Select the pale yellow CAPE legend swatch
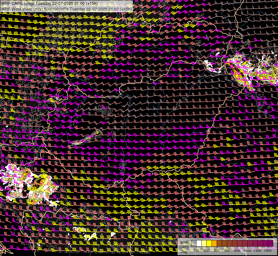The width and height of the screenshot is (278, 256). tap(204, 243)
